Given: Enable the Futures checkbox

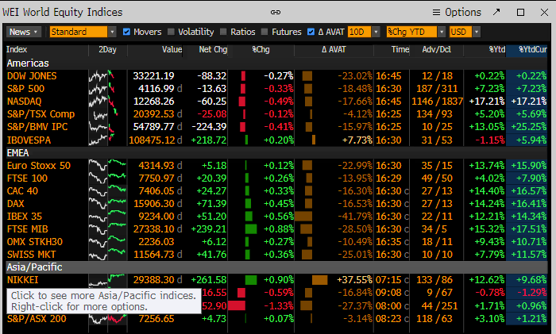Looking at the screenshot, I should [x=264, y=32].
